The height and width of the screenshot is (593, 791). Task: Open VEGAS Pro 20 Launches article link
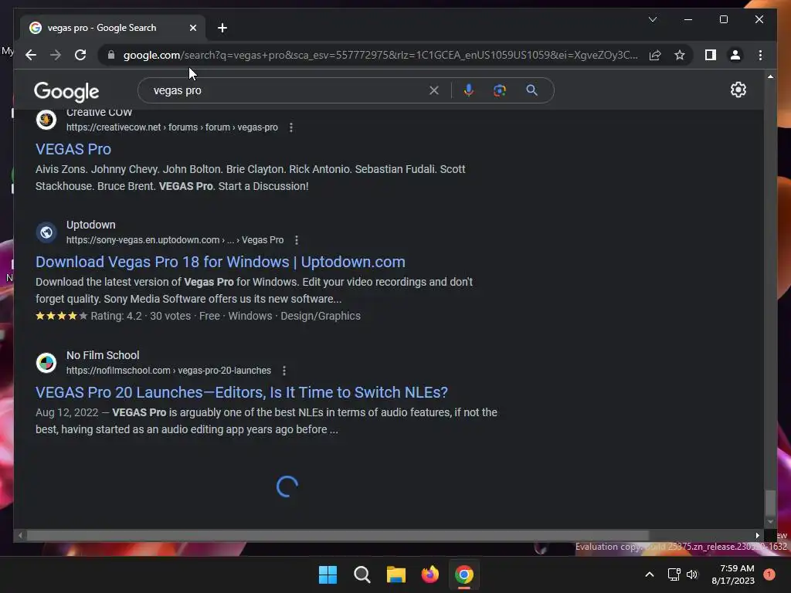click(x=242, y=392)
